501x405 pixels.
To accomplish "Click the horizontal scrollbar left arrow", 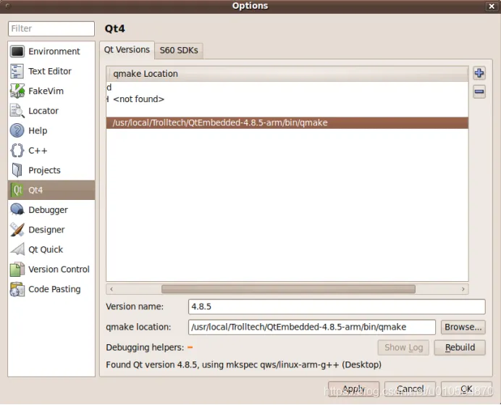I will (x=111, y=289).
